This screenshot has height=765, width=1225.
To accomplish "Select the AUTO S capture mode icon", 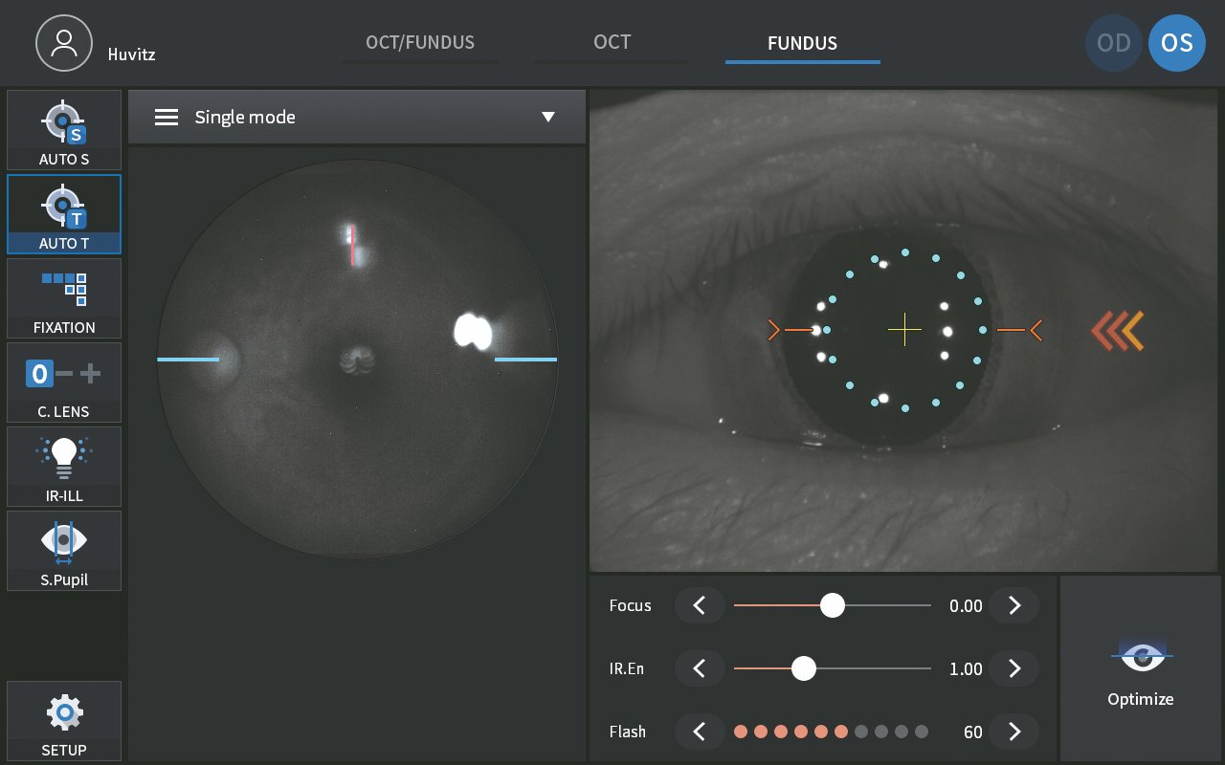I will coord(64,130).
